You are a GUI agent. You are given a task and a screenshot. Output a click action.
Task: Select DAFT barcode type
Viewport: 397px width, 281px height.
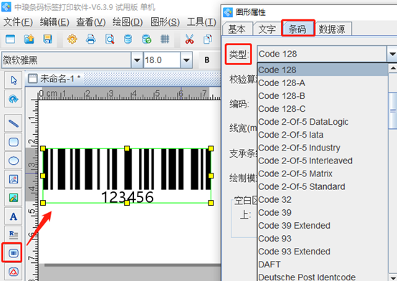coord(322,265)
